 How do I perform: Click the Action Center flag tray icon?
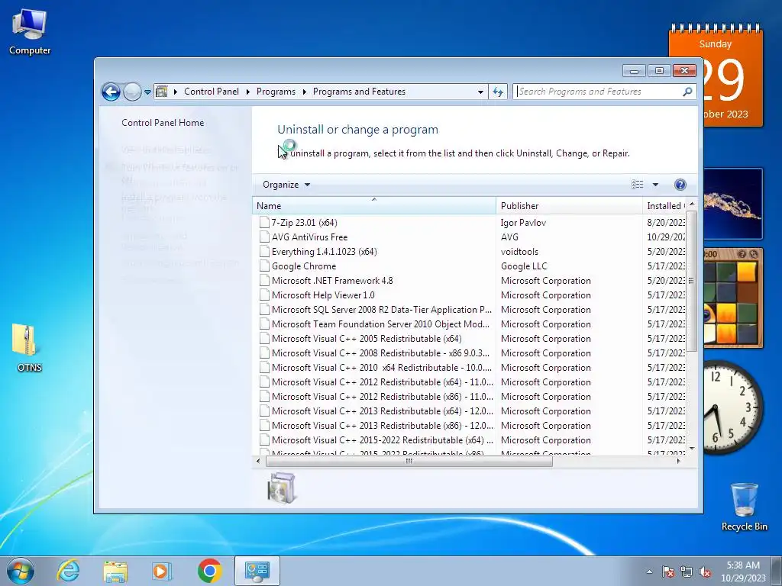coord(667,572)
